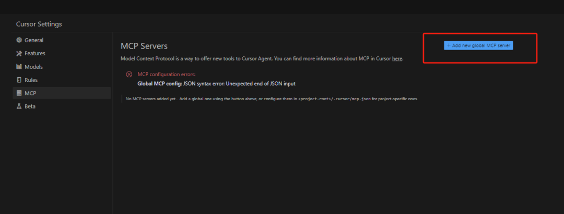This screenshot has height=214, width=564.
Task: Click the MCP Servers heading
Action: (x=144, y=46)
